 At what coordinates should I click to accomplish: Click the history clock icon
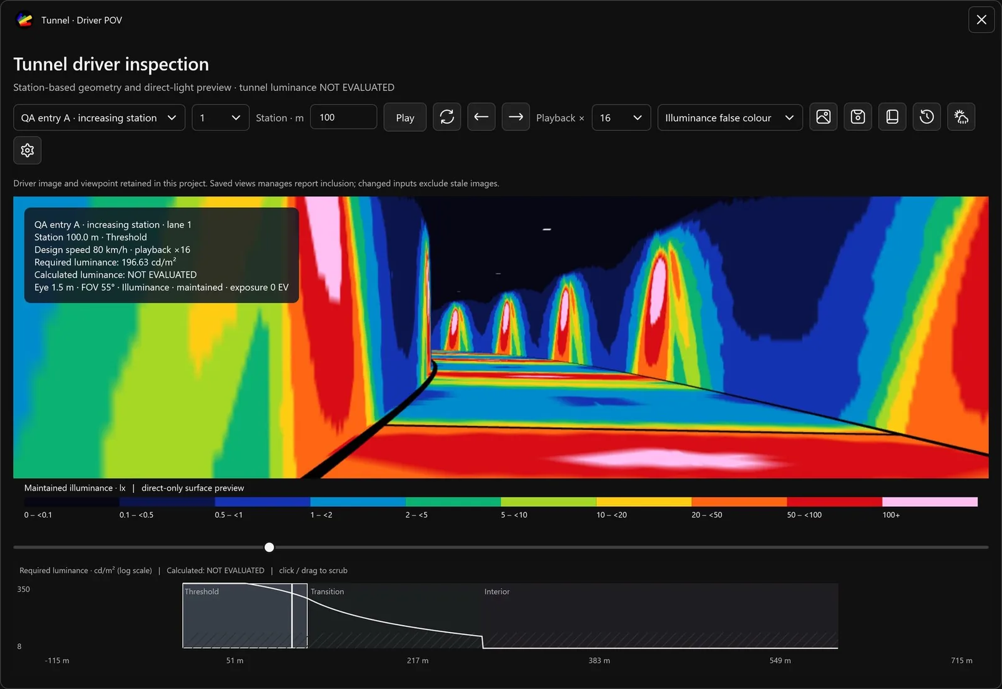point(927,117)
